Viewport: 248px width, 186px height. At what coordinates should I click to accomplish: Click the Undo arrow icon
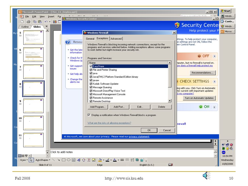(x=46, y=21)
